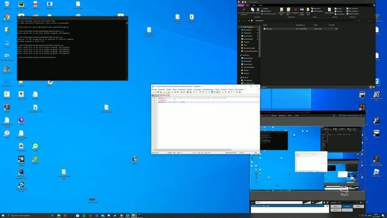The image size is (387, 218).
Task: Sort by Naam column header in Explorer
Action: click(265, 25)
